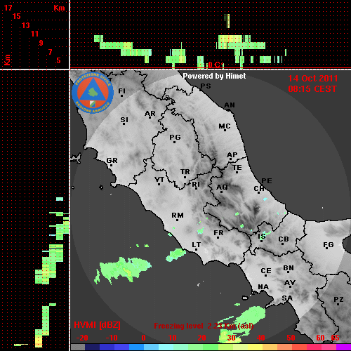The height and width of the screenshot is (351, 351).
Task: Click the BN city label on map
Action: point(289,267)
